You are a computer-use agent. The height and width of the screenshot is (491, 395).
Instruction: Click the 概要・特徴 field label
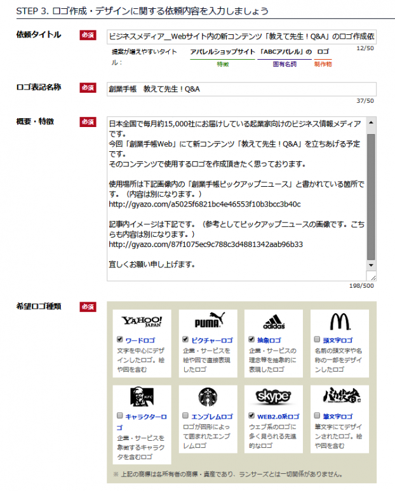35,121
